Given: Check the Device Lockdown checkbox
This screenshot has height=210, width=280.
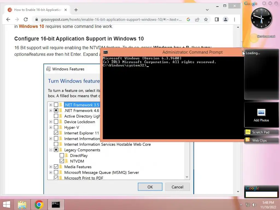Looking at the screenshot, I should pyautogui.click(x=56, y=122).
